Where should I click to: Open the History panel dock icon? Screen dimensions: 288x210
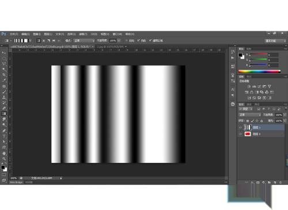(233, 52)
